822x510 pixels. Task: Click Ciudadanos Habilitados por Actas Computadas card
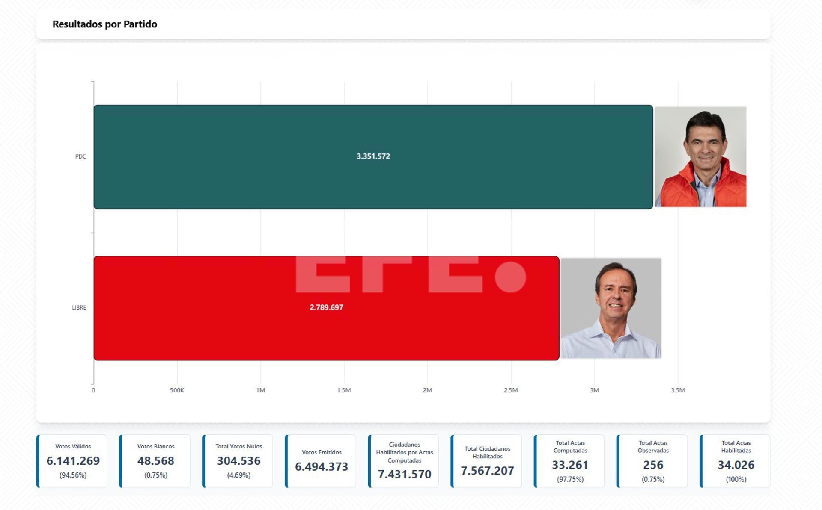click(x=405, y=461)
